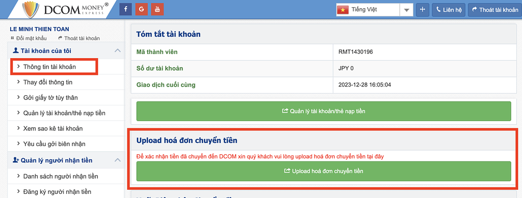Click the Giao dịch cuối cùng label

click(166, 84)
